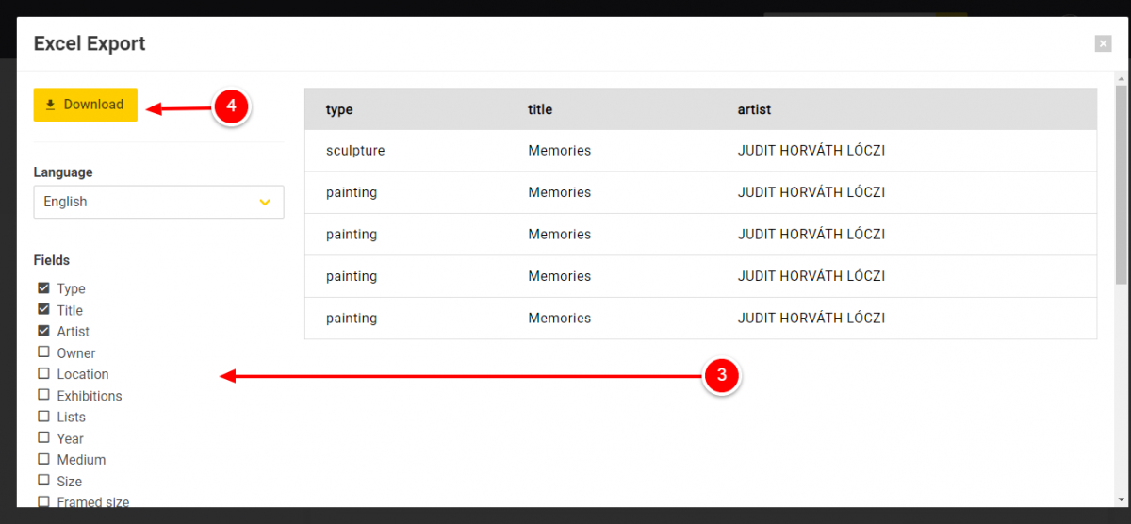The height and width of the screenshot is (524, 1131).
Task: Disable the Artist field checkbox
Action: (43, 332)
